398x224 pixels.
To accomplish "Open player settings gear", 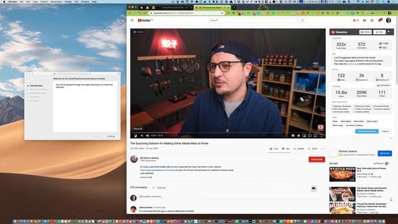I will coord(298,136).
